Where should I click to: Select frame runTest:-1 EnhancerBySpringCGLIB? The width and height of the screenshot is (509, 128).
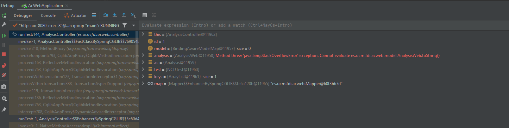pyautogui.click(x=74, y=119)
